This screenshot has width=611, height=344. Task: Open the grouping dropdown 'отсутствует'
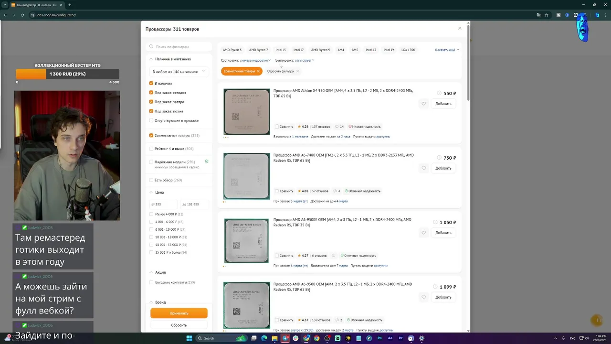[x=304, y=60]
